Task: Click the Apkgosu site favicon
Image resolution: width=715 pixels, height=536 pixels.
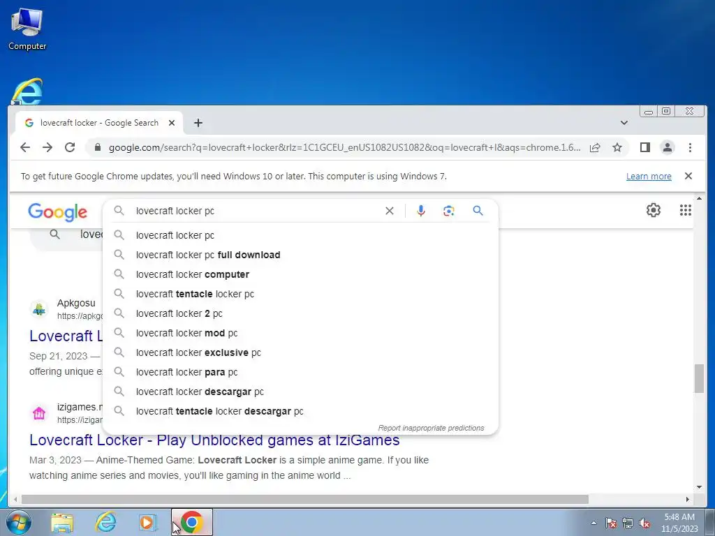Action: [x=39, y=309]
